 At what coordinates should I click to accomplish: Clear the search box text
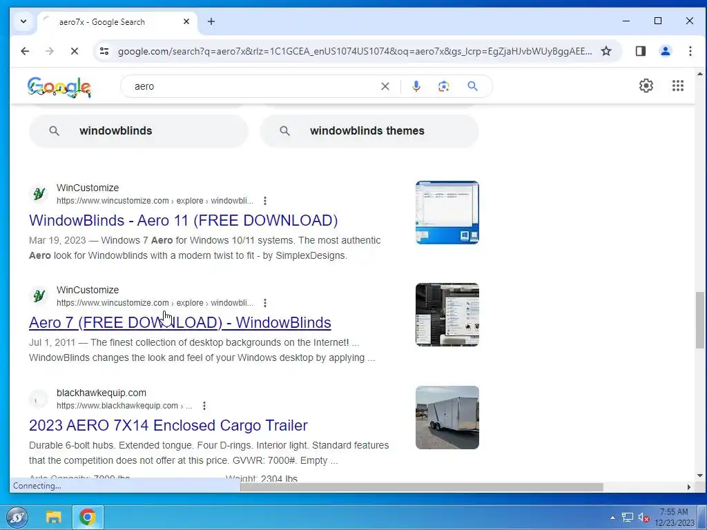coord(385,86)
